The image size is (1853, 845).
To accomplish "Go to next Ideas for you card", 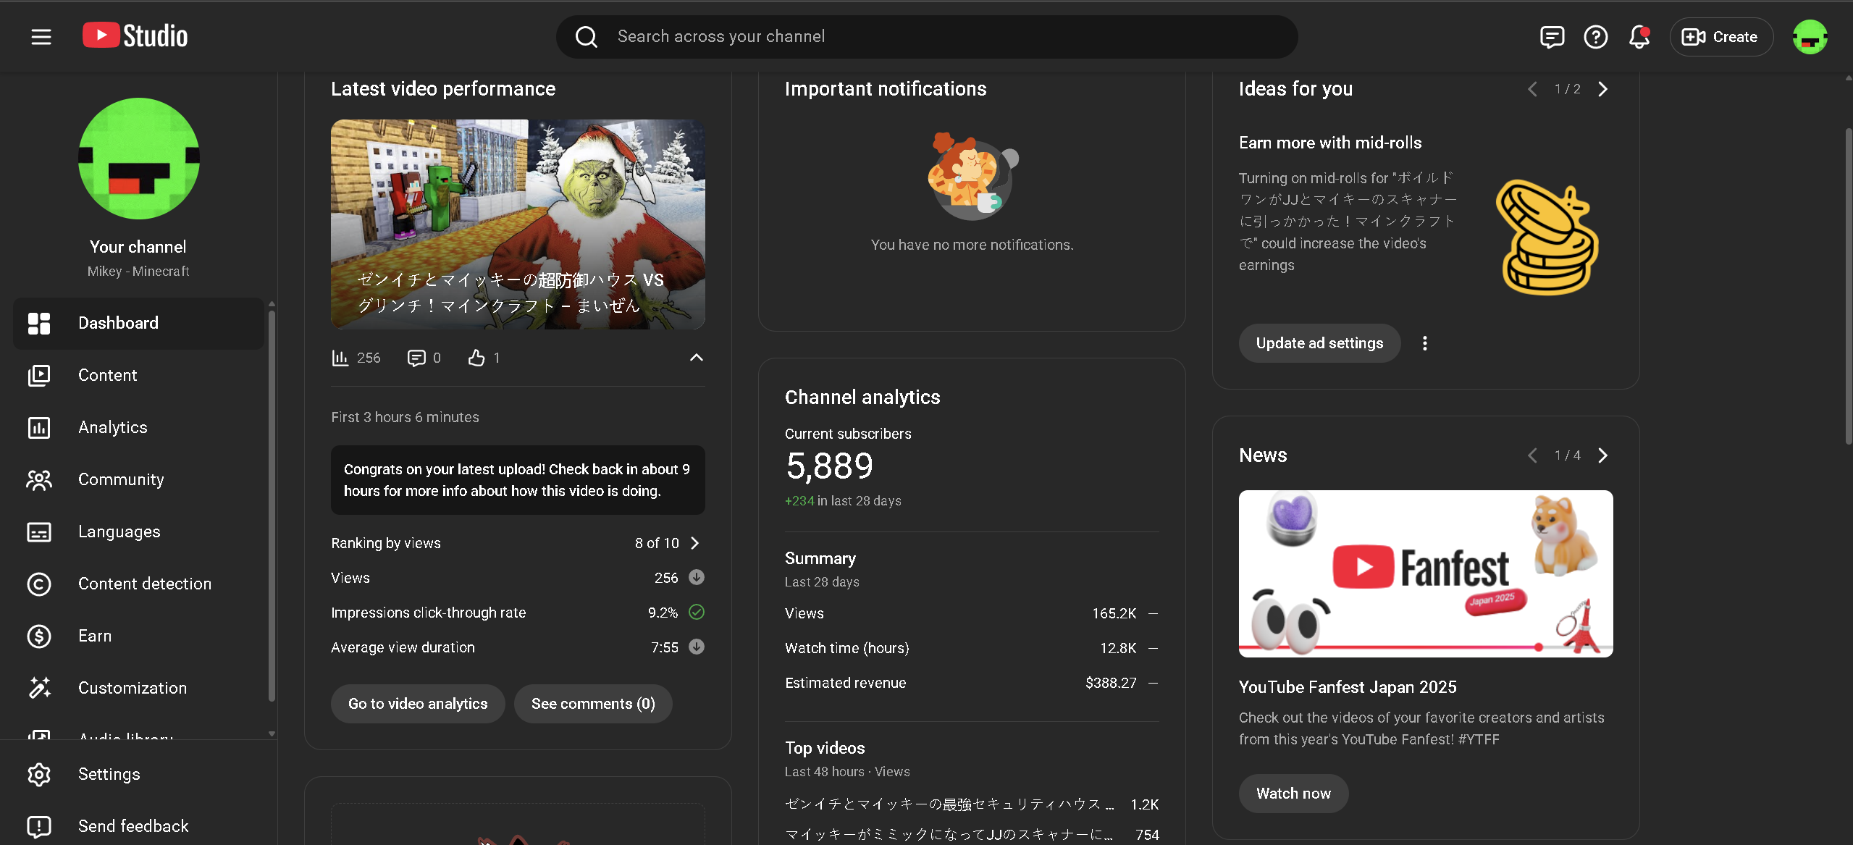I will coord(1602,89).
